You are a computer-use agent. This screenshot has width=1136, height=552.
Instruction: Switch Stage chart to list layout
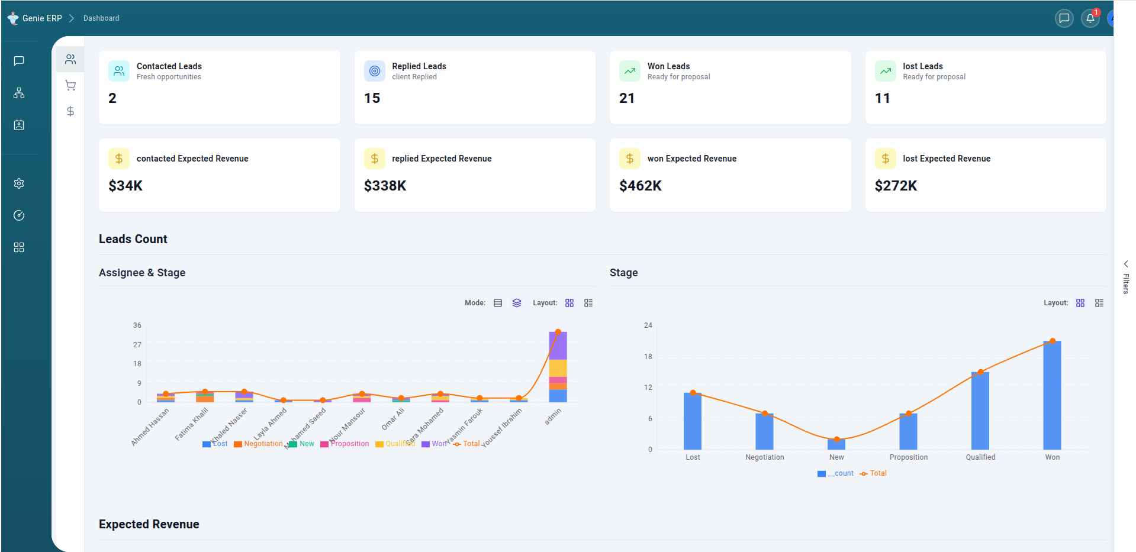(x=1099, y=302)
